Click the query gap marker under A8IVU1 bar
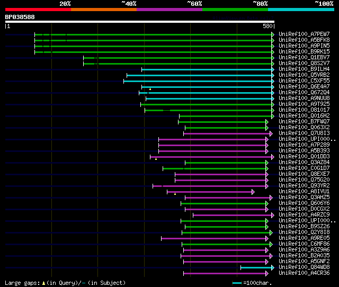 tap(175, 194)
